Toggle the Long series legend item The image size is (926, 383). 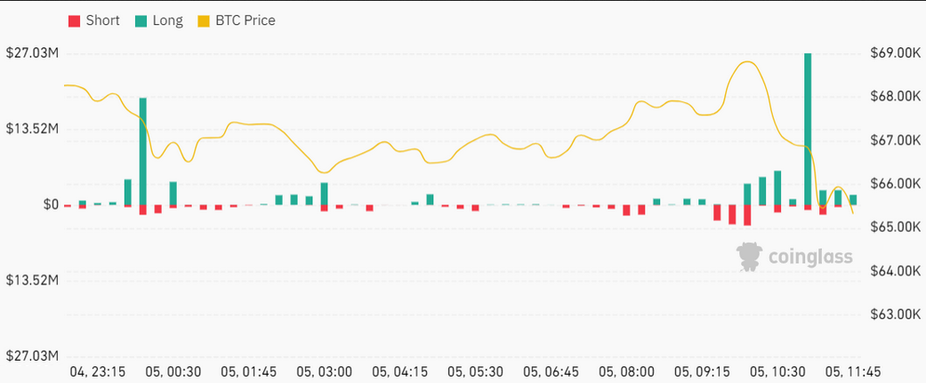tap(159, 20)
